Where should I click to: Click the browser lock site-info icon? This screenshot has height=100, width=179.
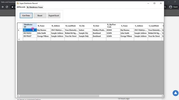(12, 7)
